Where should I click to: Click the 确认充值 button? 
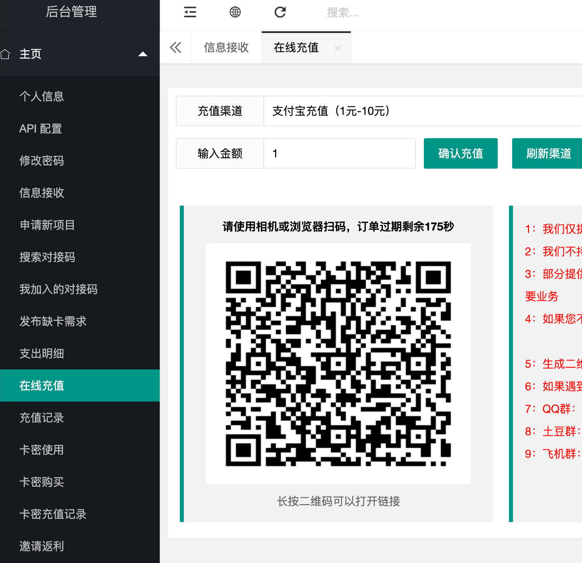[x=461, y=153]
